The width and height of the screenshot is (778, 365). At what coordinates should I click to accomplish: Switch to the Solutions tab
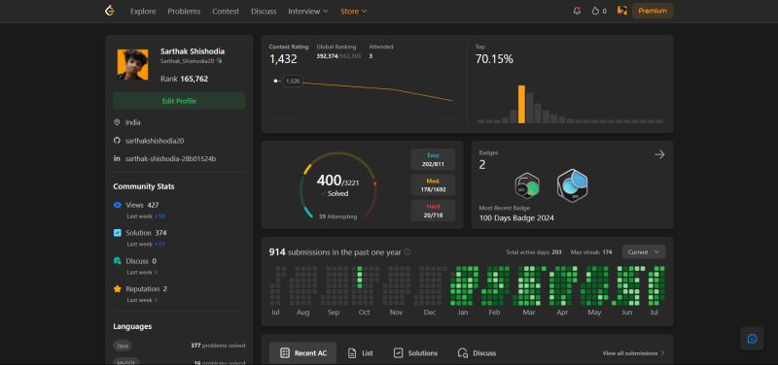click(x=415, y=353)
